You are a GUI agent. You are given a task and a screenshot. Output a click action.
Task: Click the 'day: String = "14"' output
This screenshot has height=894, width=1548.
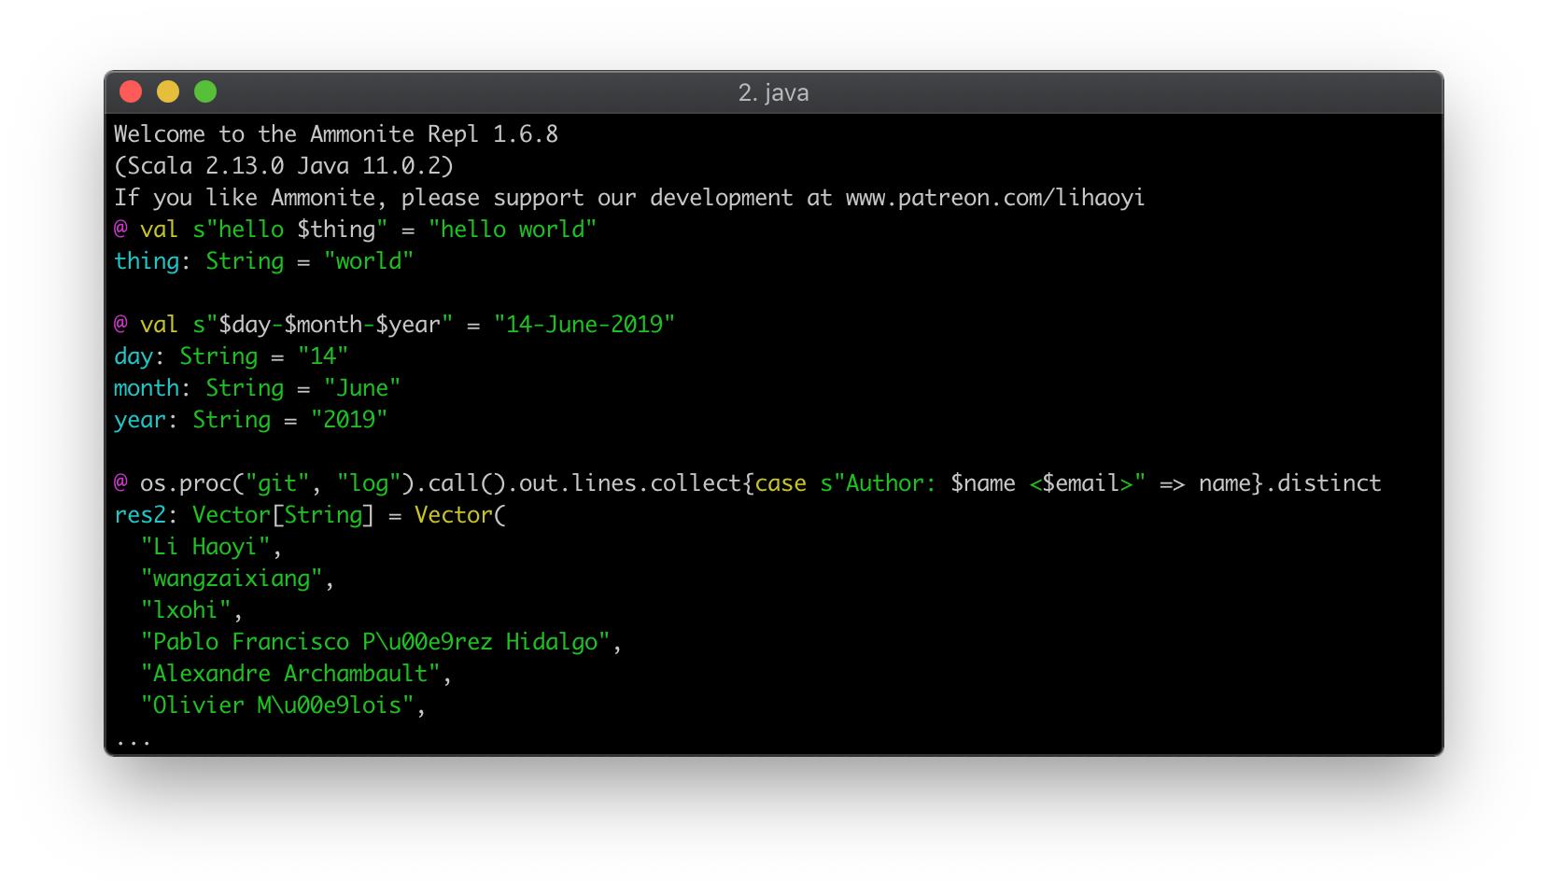[231, 356]
